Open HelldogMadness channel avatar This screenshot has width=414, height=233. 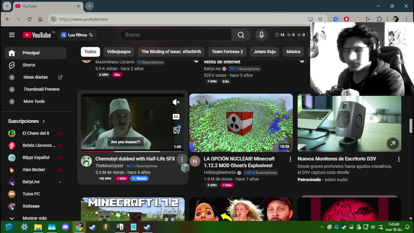(x=195, y=161)
